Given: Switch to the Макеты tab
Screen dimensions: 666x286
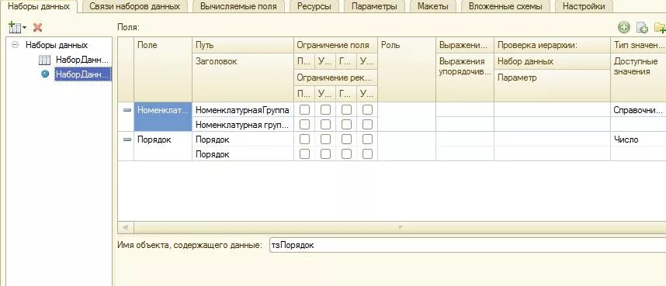Looking at the screenshot, I should pos(433,6).
